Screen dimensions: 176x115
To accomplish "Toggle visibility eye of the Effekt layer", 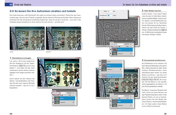I will [x=111, y=101].
